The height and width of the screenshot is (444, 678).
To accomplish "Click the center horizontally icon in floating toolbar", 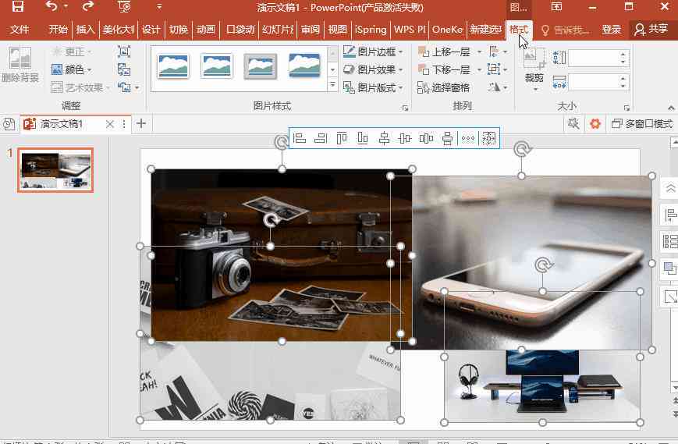I will (x=384, y=138).
